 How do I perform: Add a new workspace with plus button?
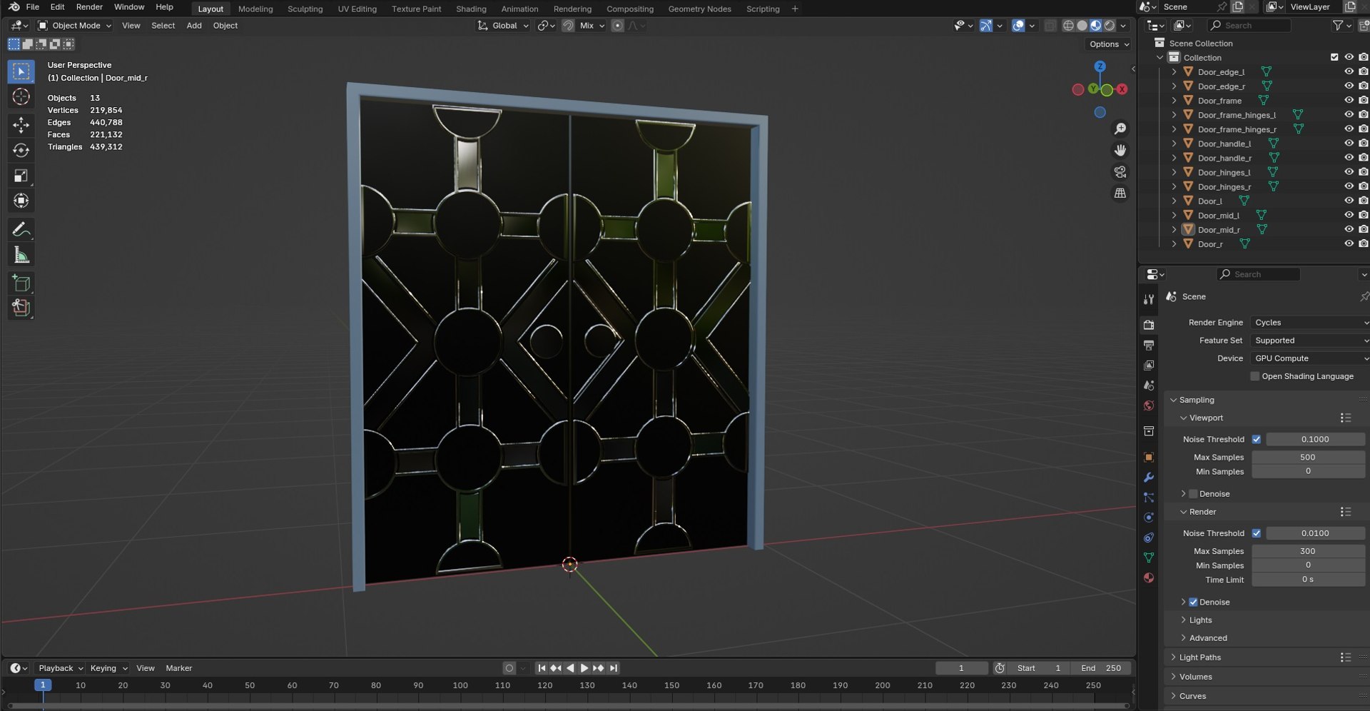(x=795, y=9)
